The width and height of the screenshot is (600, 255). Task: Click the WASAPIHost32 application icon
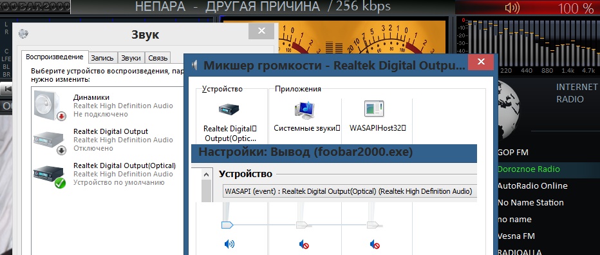coord(374,109)
